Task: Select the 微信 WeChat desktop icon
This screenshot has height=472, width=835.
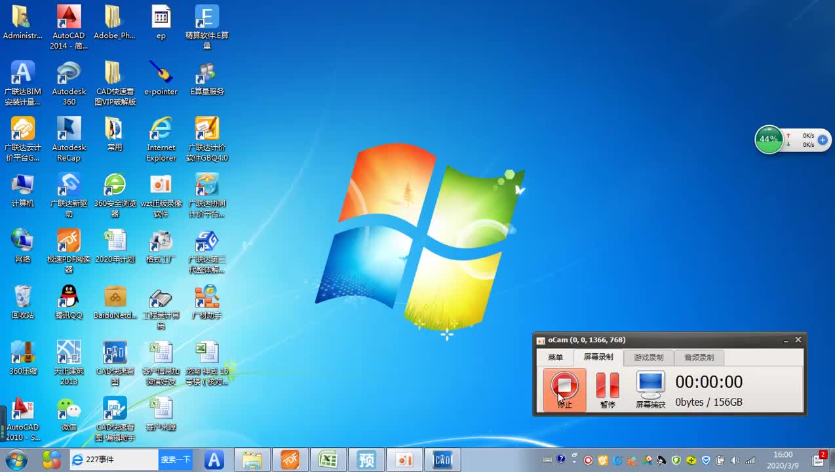Action: [69, 412]
